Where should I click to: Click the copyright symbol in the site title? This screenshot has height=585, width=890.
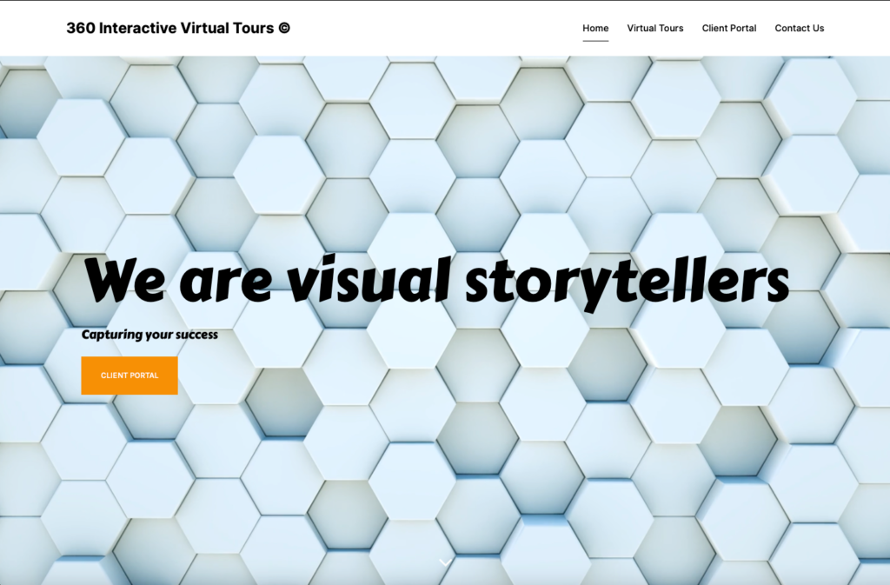[284, 28]
